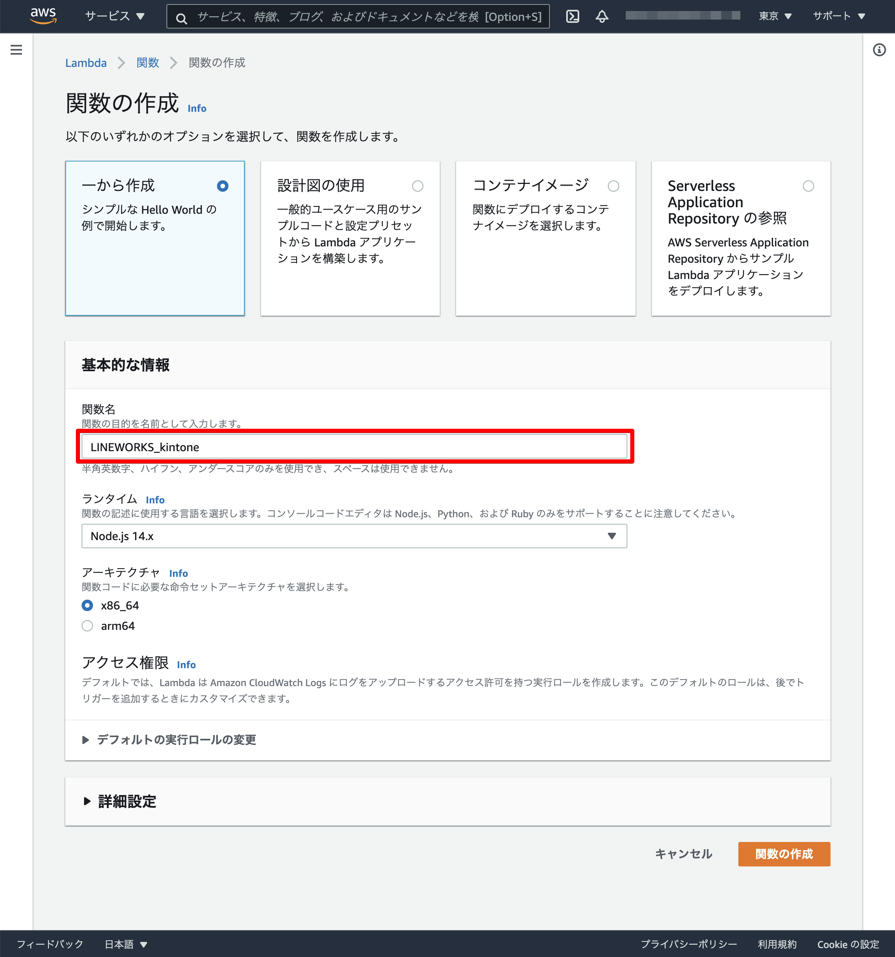Screen dimensions: 895x957
Task: Click the search magnifier icon
Action: coord(181,18)
